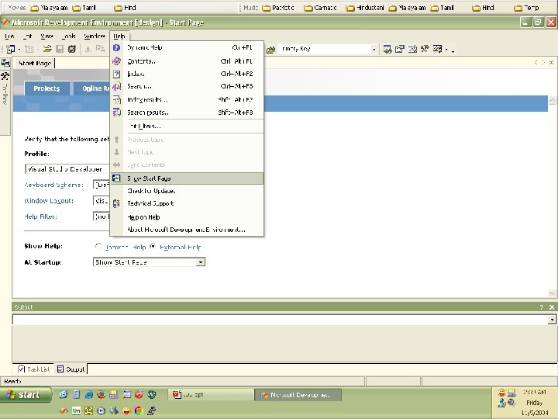Close the Output pane
Image resolution: width=558 pixels, height=419 pixels.
pyautogui.click(x=552, y=307)
